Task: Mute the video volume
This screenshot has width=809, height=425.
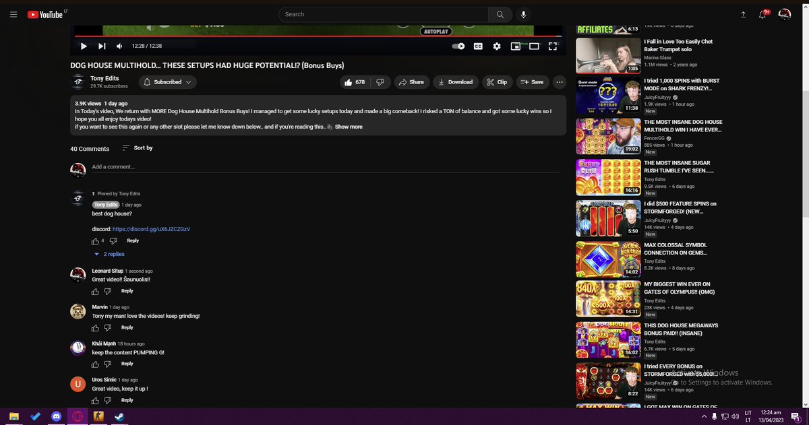Action: click(119, 46)
